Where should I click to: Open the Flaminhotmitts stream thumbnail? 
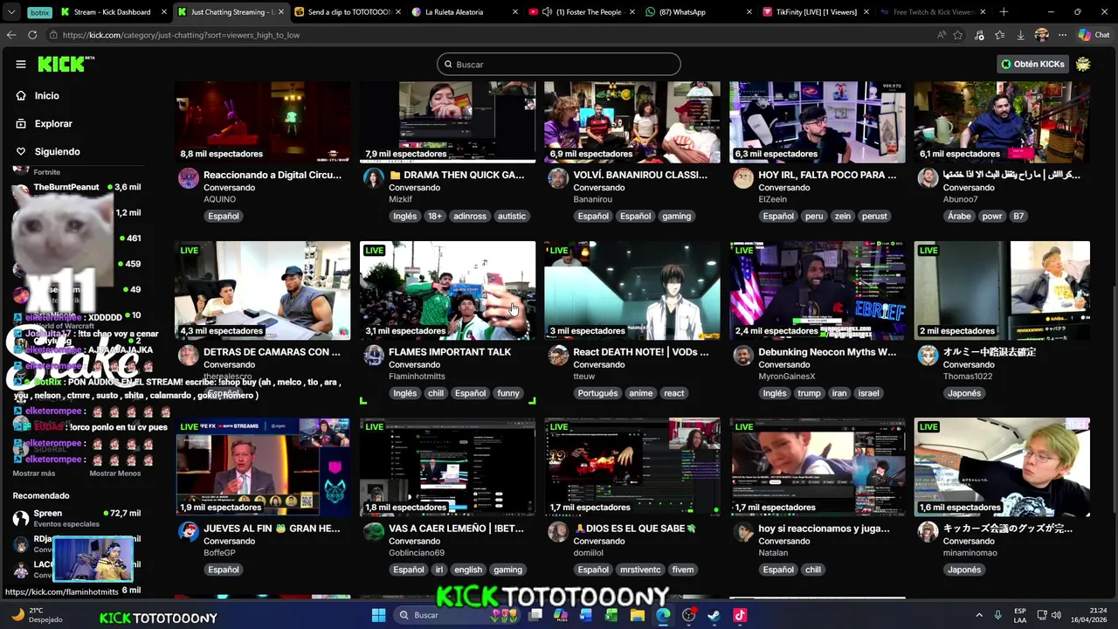[x=448, y=290]
